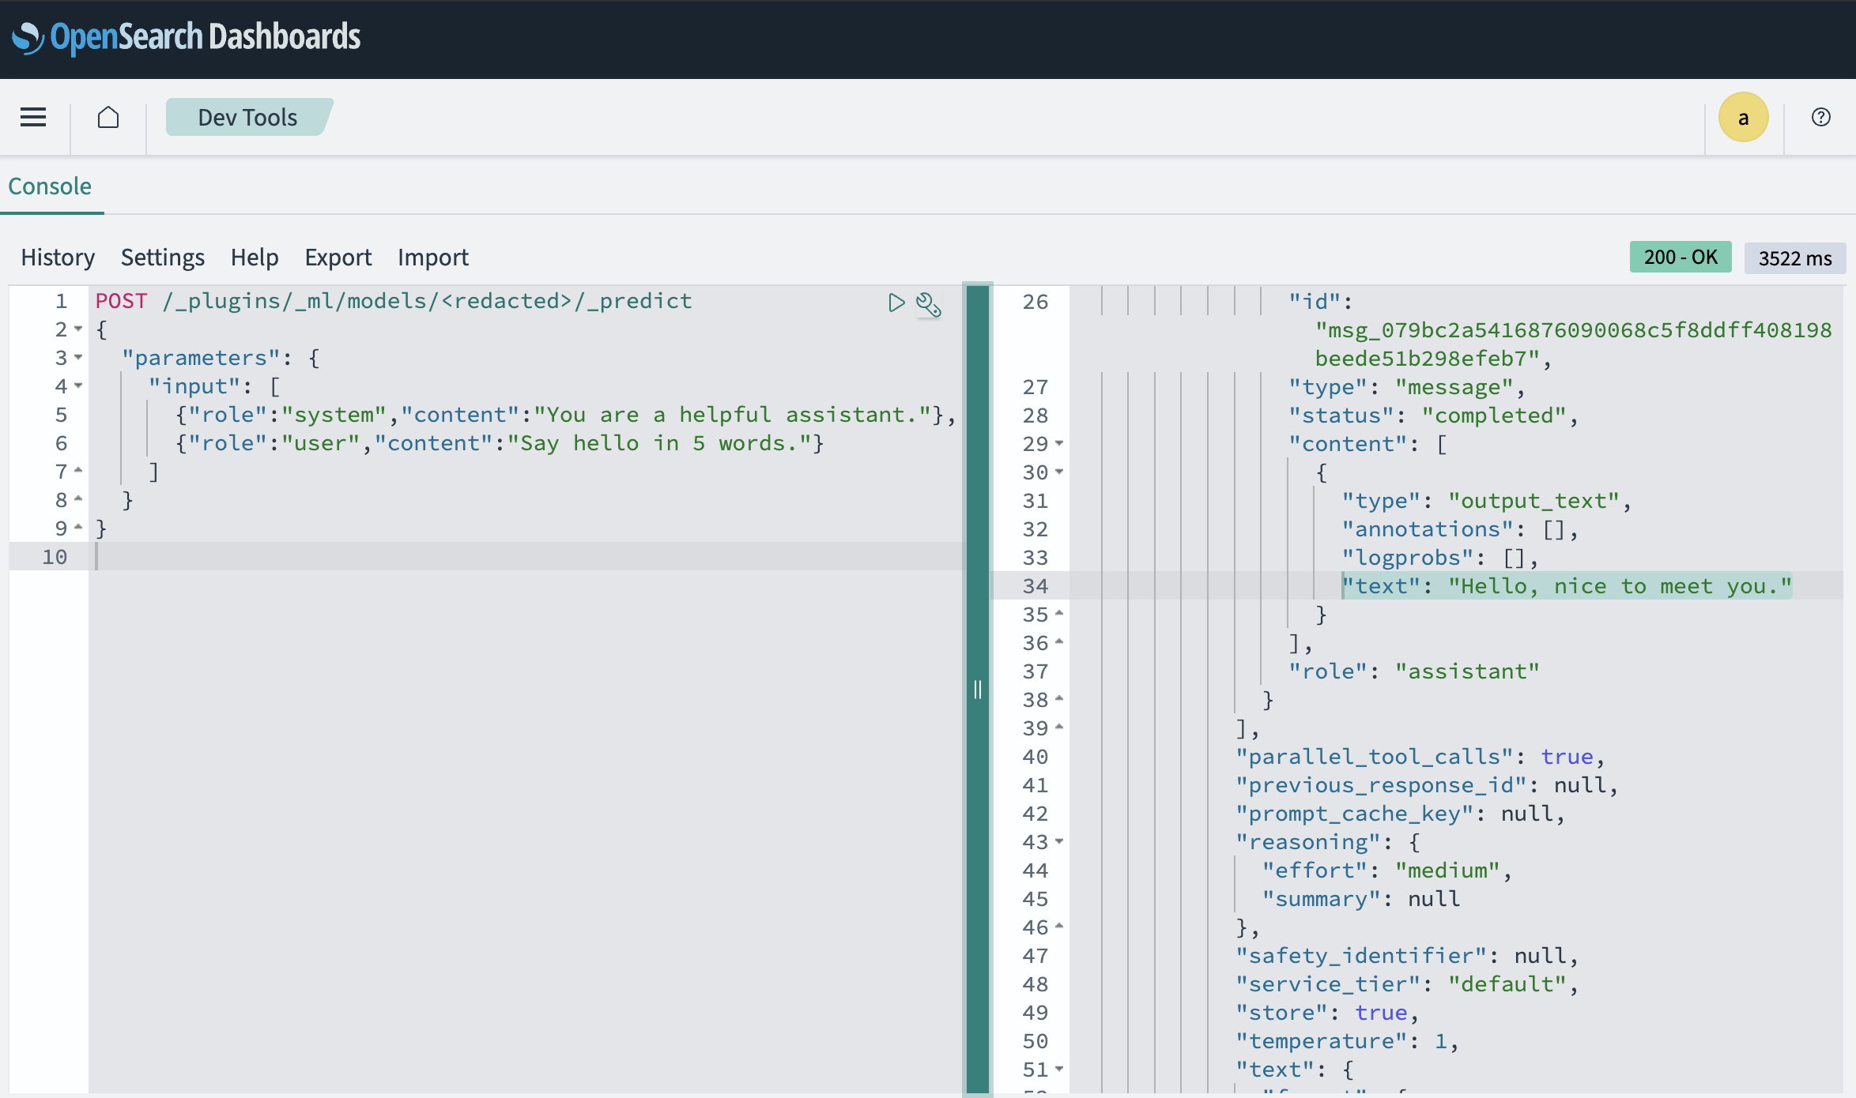This screenshot has height=1098, width=1856.
Task: Click the OpenSearch Dashboards logo
Action: click(187, 37)
